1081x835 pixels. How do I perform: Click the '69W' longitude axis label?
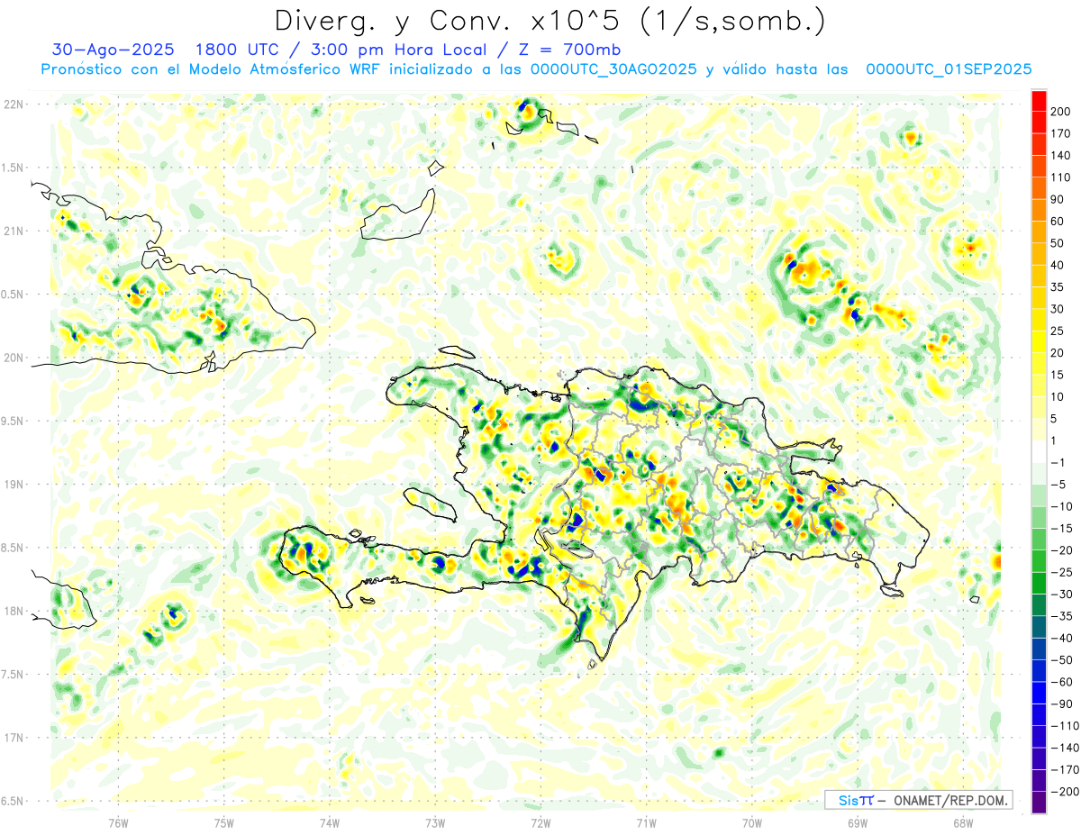(x=857, y=822)
